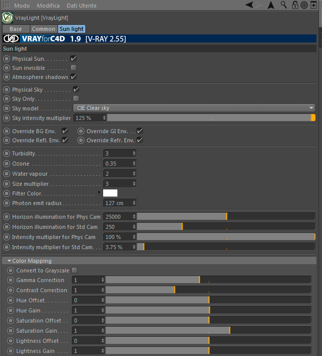Open search with magnifier icon
The image size is (322, 356).
284,5
